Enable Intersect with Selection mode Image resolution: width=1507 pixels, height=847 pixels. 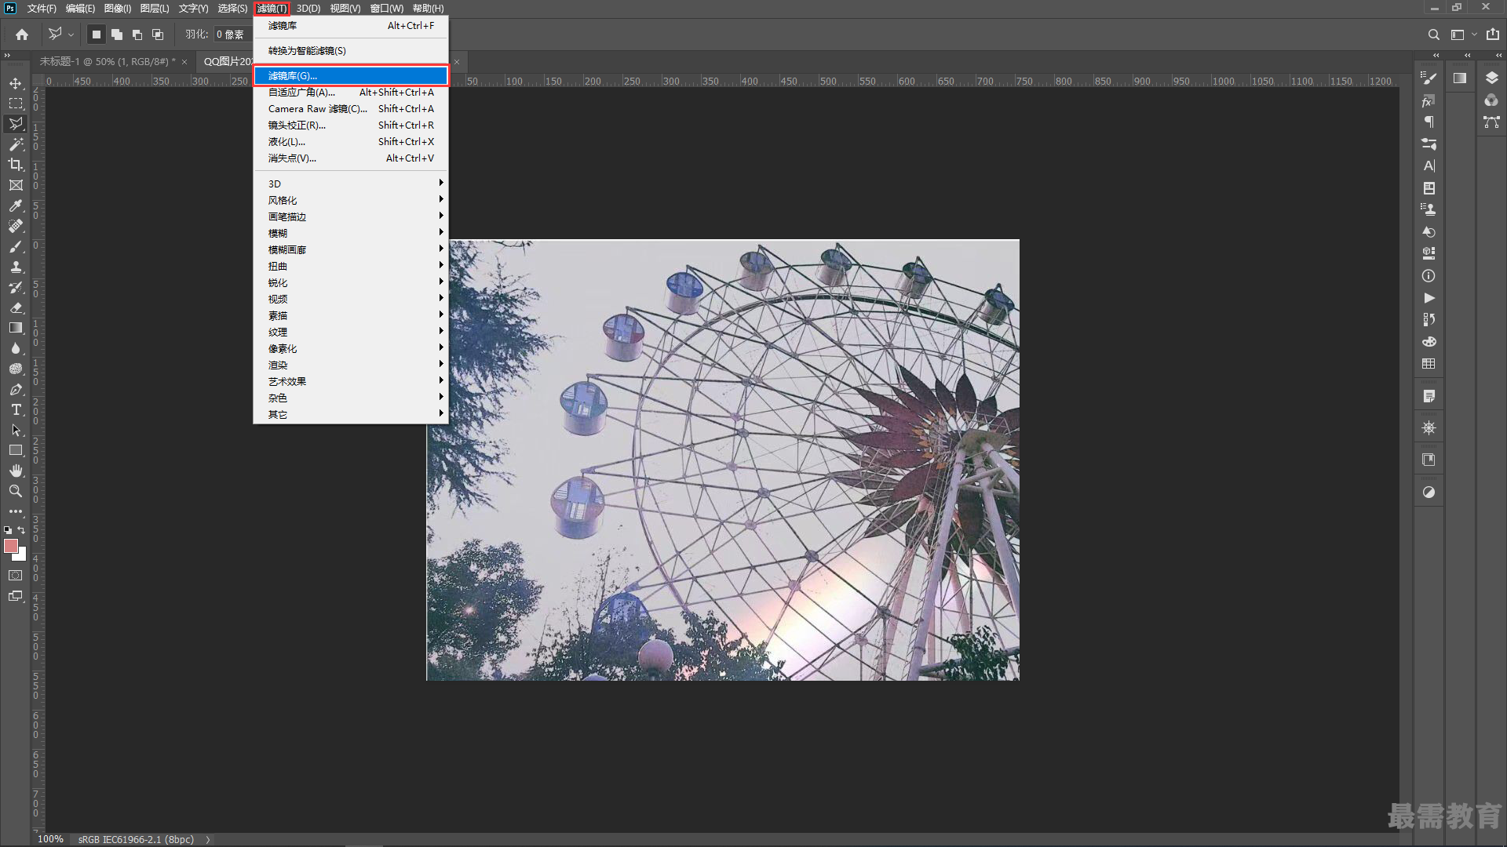click(158, 35)
